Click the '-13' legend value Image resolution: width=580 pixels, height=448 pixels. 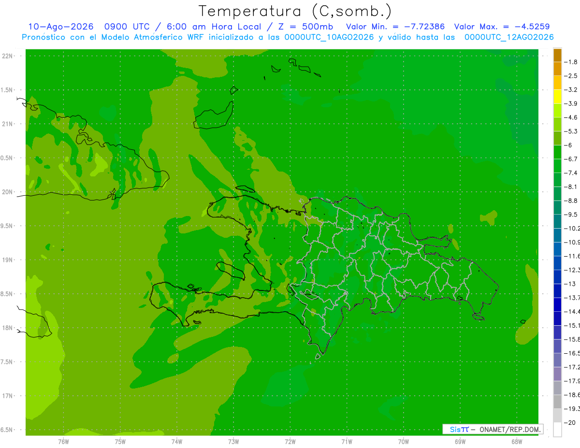570,284
